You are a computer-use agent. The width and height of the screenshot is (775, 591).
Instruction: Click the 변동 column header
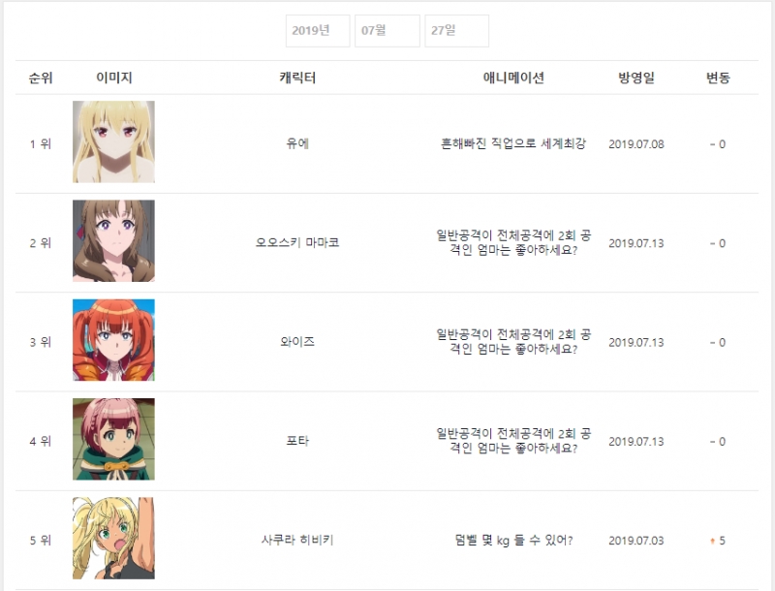click(x=718, y=78)
